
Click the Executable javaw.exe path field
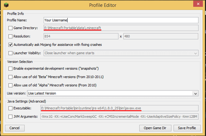(119, 108)
